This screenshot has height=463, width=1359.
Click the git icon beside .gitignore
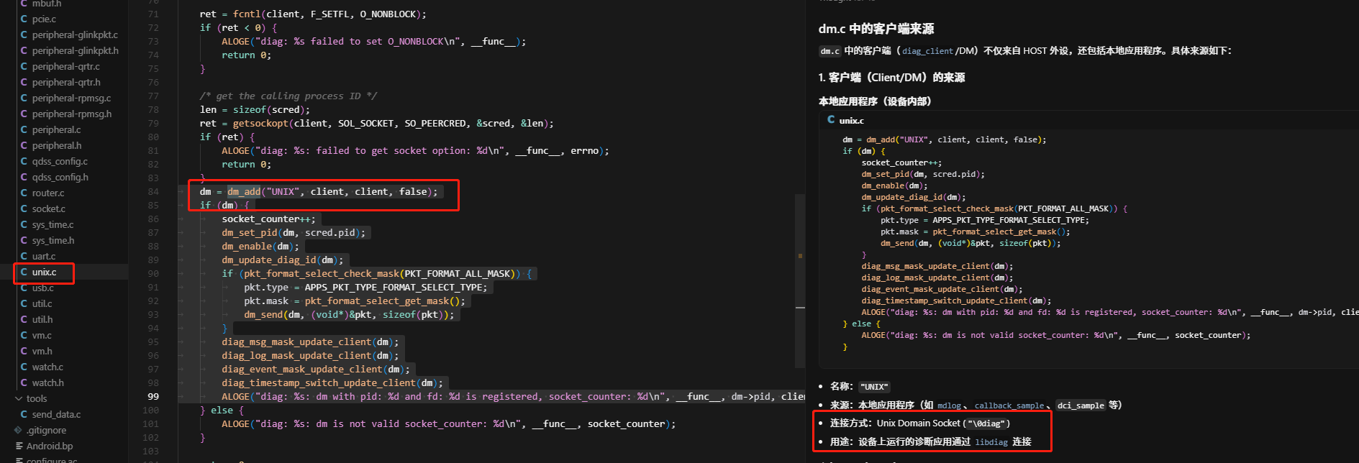[18, 430]
